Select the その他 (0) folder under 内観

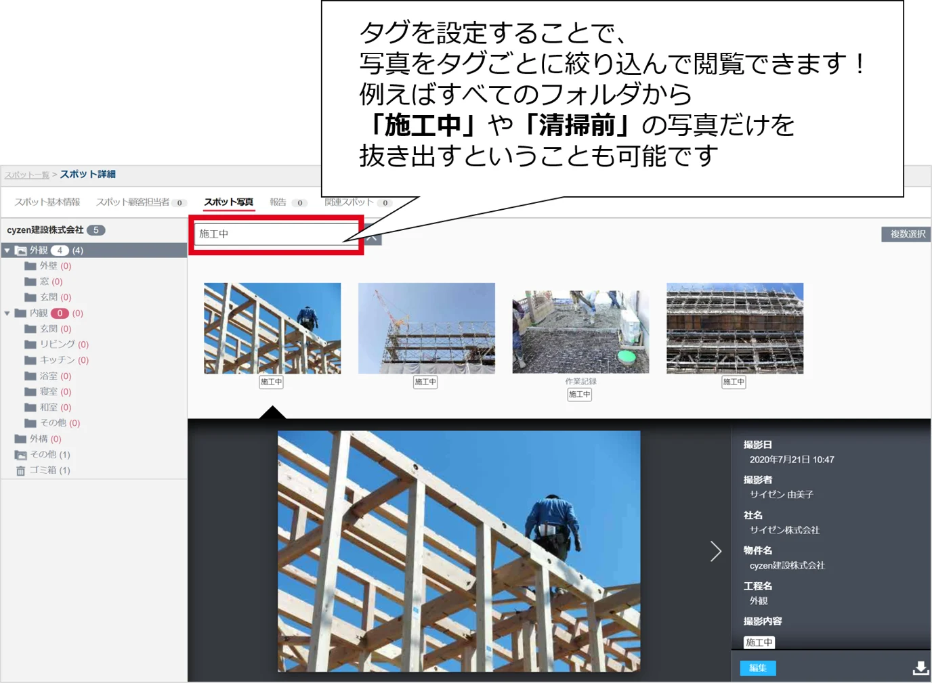52,423
